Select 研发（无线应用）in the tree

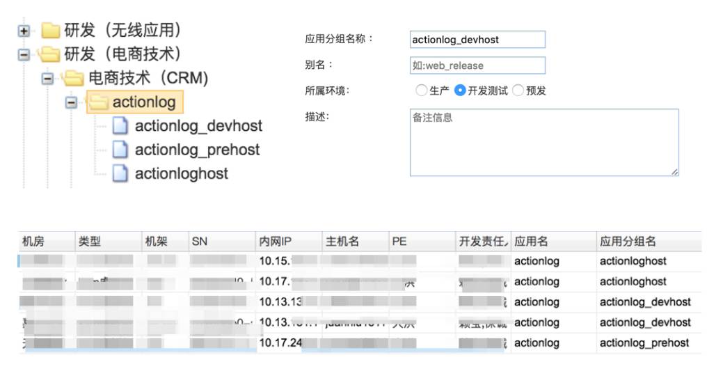[x=123, y=30]
